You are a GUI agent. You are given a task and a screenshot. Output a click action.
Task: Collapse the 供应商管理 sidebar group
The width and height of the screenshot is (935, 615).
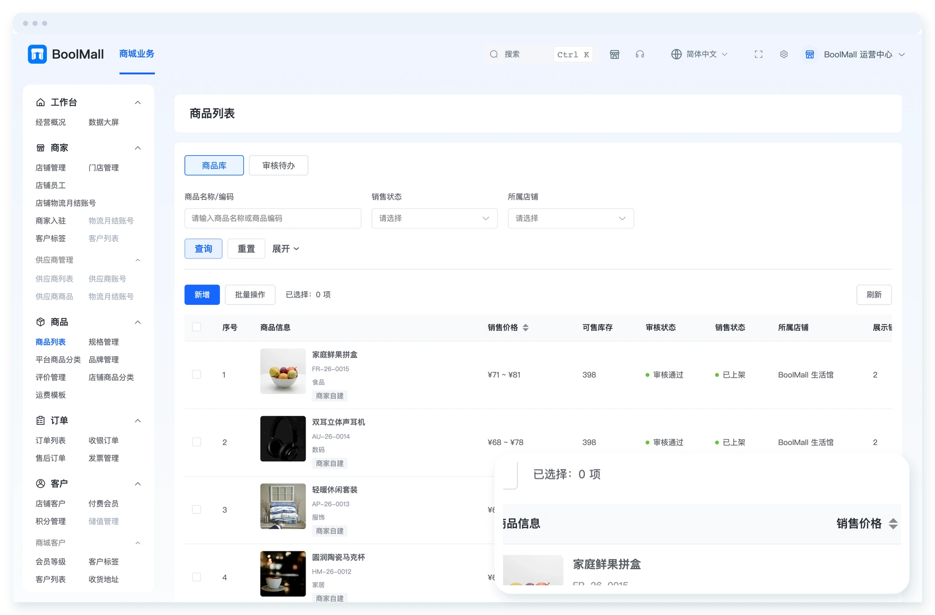tap(138, 260)
